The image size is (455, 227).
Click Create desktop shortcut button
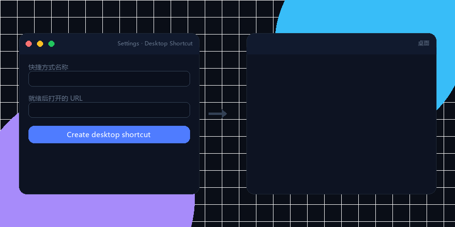(109, 135)
